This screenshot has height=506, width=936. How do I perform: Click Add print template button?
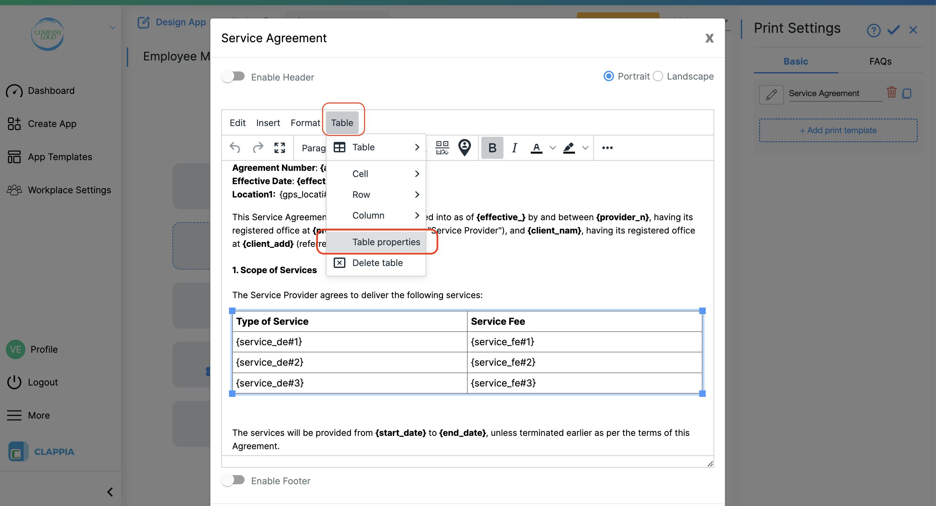(838, 130)
